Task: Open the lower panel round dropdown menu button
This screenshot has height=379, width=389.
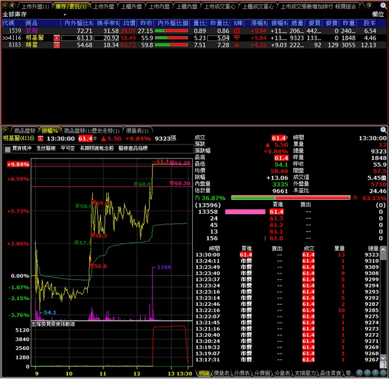Action: [5, 130]
